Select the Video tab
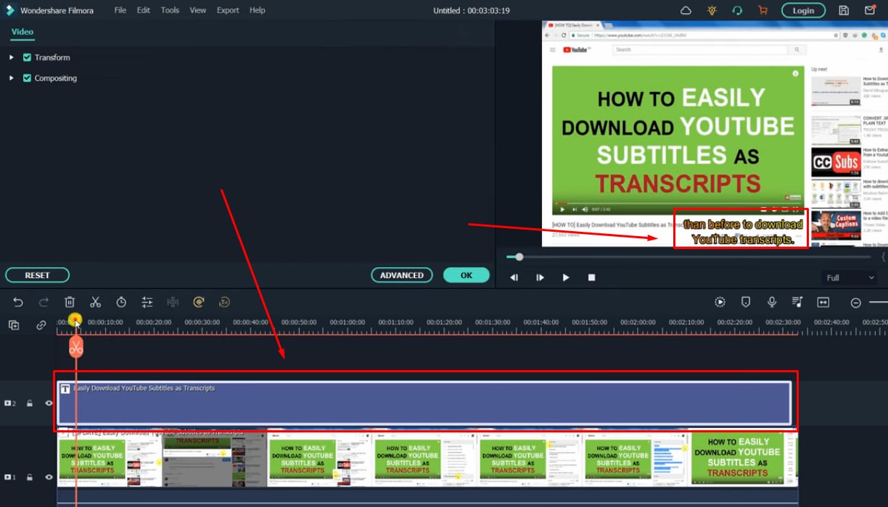The width and height of the screenshot is (888, 507). [22, 32]
